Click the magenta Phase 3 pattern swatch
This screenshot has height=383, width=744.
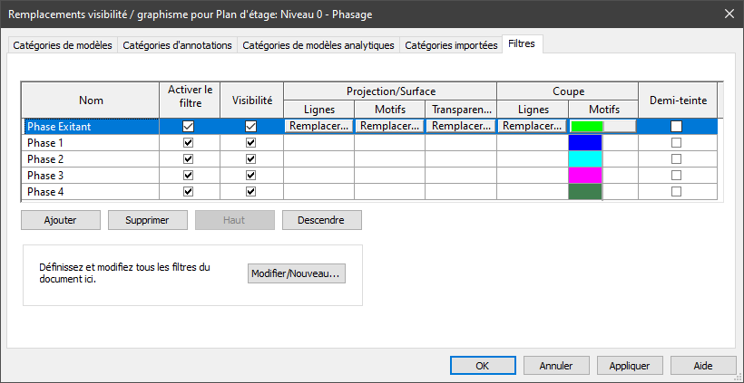(x=585, y=176)
